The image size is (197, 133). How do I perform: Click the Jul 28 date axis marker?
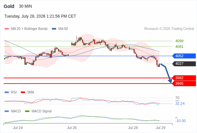click(x=133, y=128)
